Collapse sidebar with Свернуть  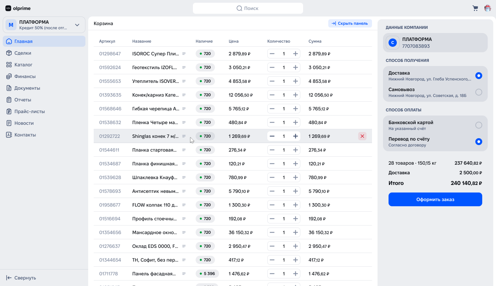[21, 278]
